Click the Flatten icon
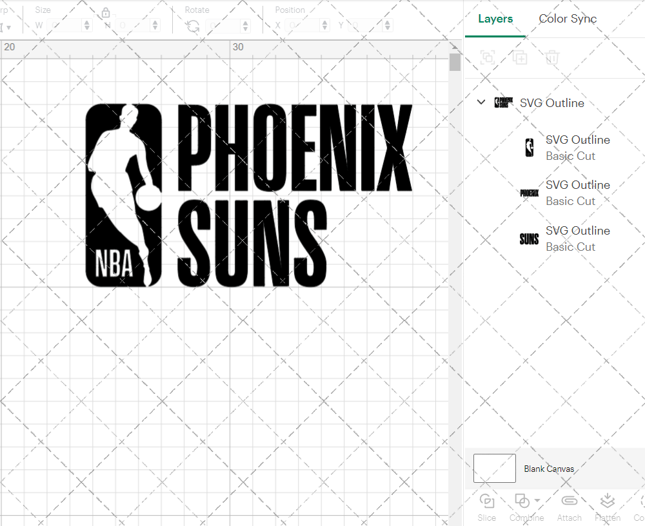Screen dimensions: 645x526 pyautogui.click(x=607, y=502)
